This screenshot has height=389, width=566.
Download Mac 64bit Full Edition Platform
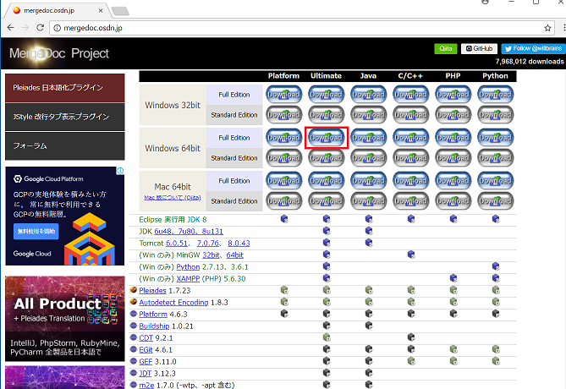coord(283,180)
